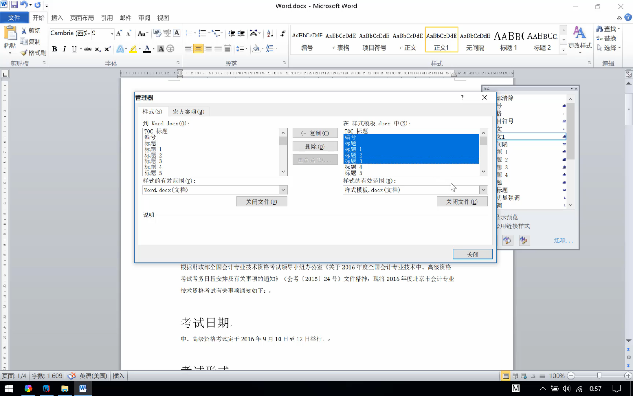Open the Word.docx styles scope dropdown
Image resolution: width=633 pixels, height=396 pixels.
[x=283, y=190]
